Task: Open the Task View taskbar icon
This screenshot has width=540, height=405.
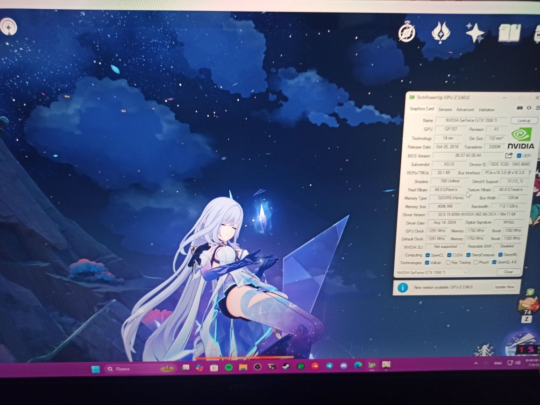Action: tap(186, 368)
